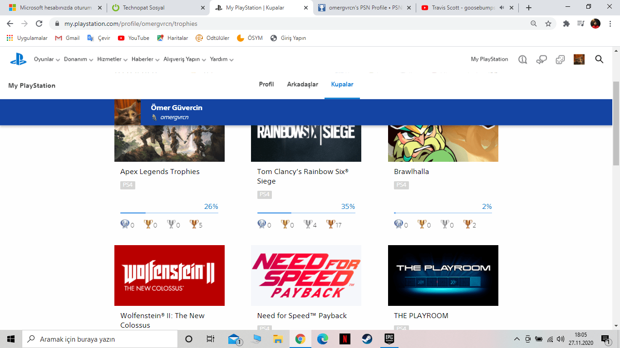Open THE PLAYROOM game thumbnail
This screenshot has height=348, width=620.
point(443,275)
